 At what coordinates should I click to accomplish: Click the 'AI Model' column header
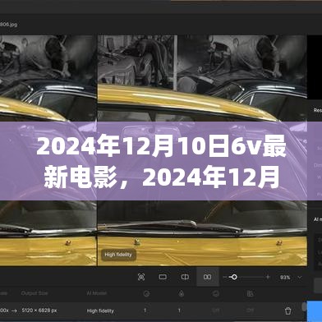pos(96,293)
